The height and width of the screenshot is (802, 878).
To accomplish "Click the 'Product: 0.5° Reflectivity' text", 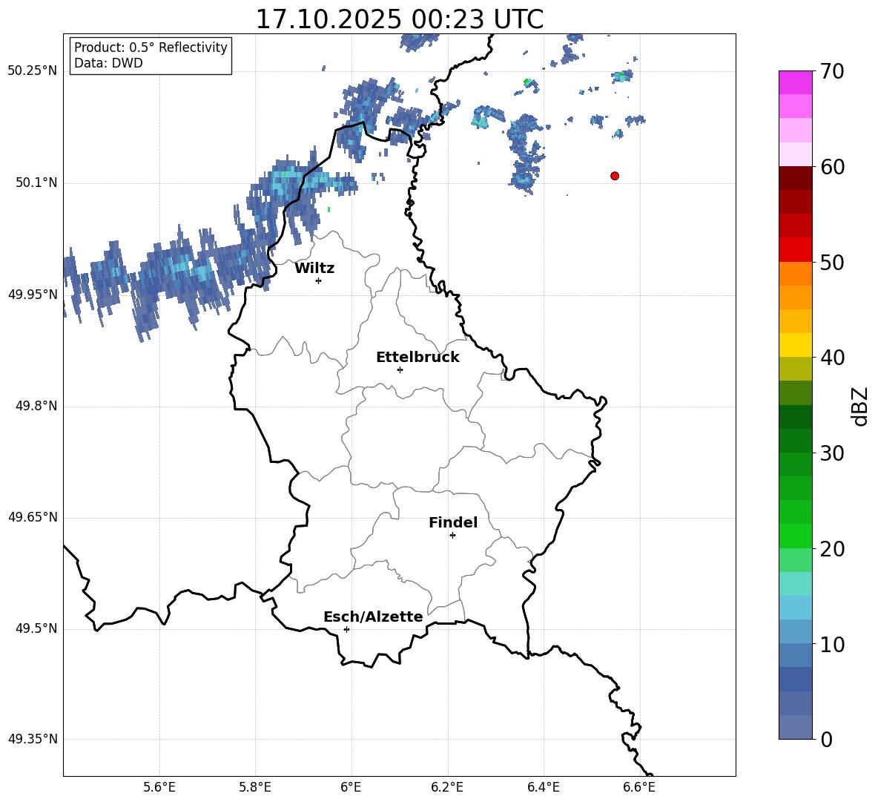I will [x=151, y=47].
